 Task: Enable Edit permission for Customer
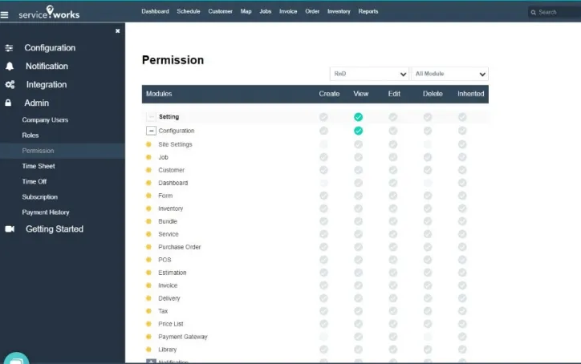(x=392, y=170)
